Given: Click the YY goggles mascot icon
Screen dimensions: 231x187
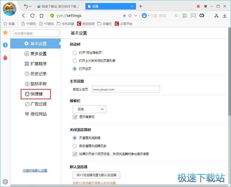Looking at the screenshot, I should tap(202, 15).
